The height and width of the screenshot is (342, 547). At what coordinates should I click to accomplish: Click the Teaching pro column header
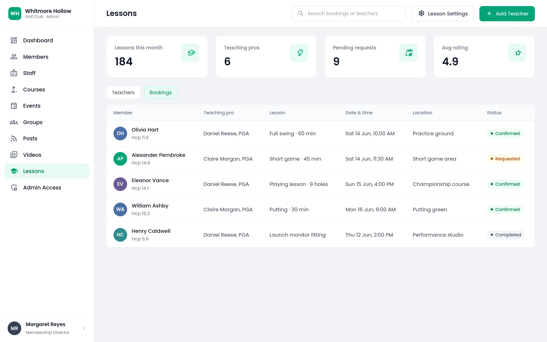pos(219,113)
